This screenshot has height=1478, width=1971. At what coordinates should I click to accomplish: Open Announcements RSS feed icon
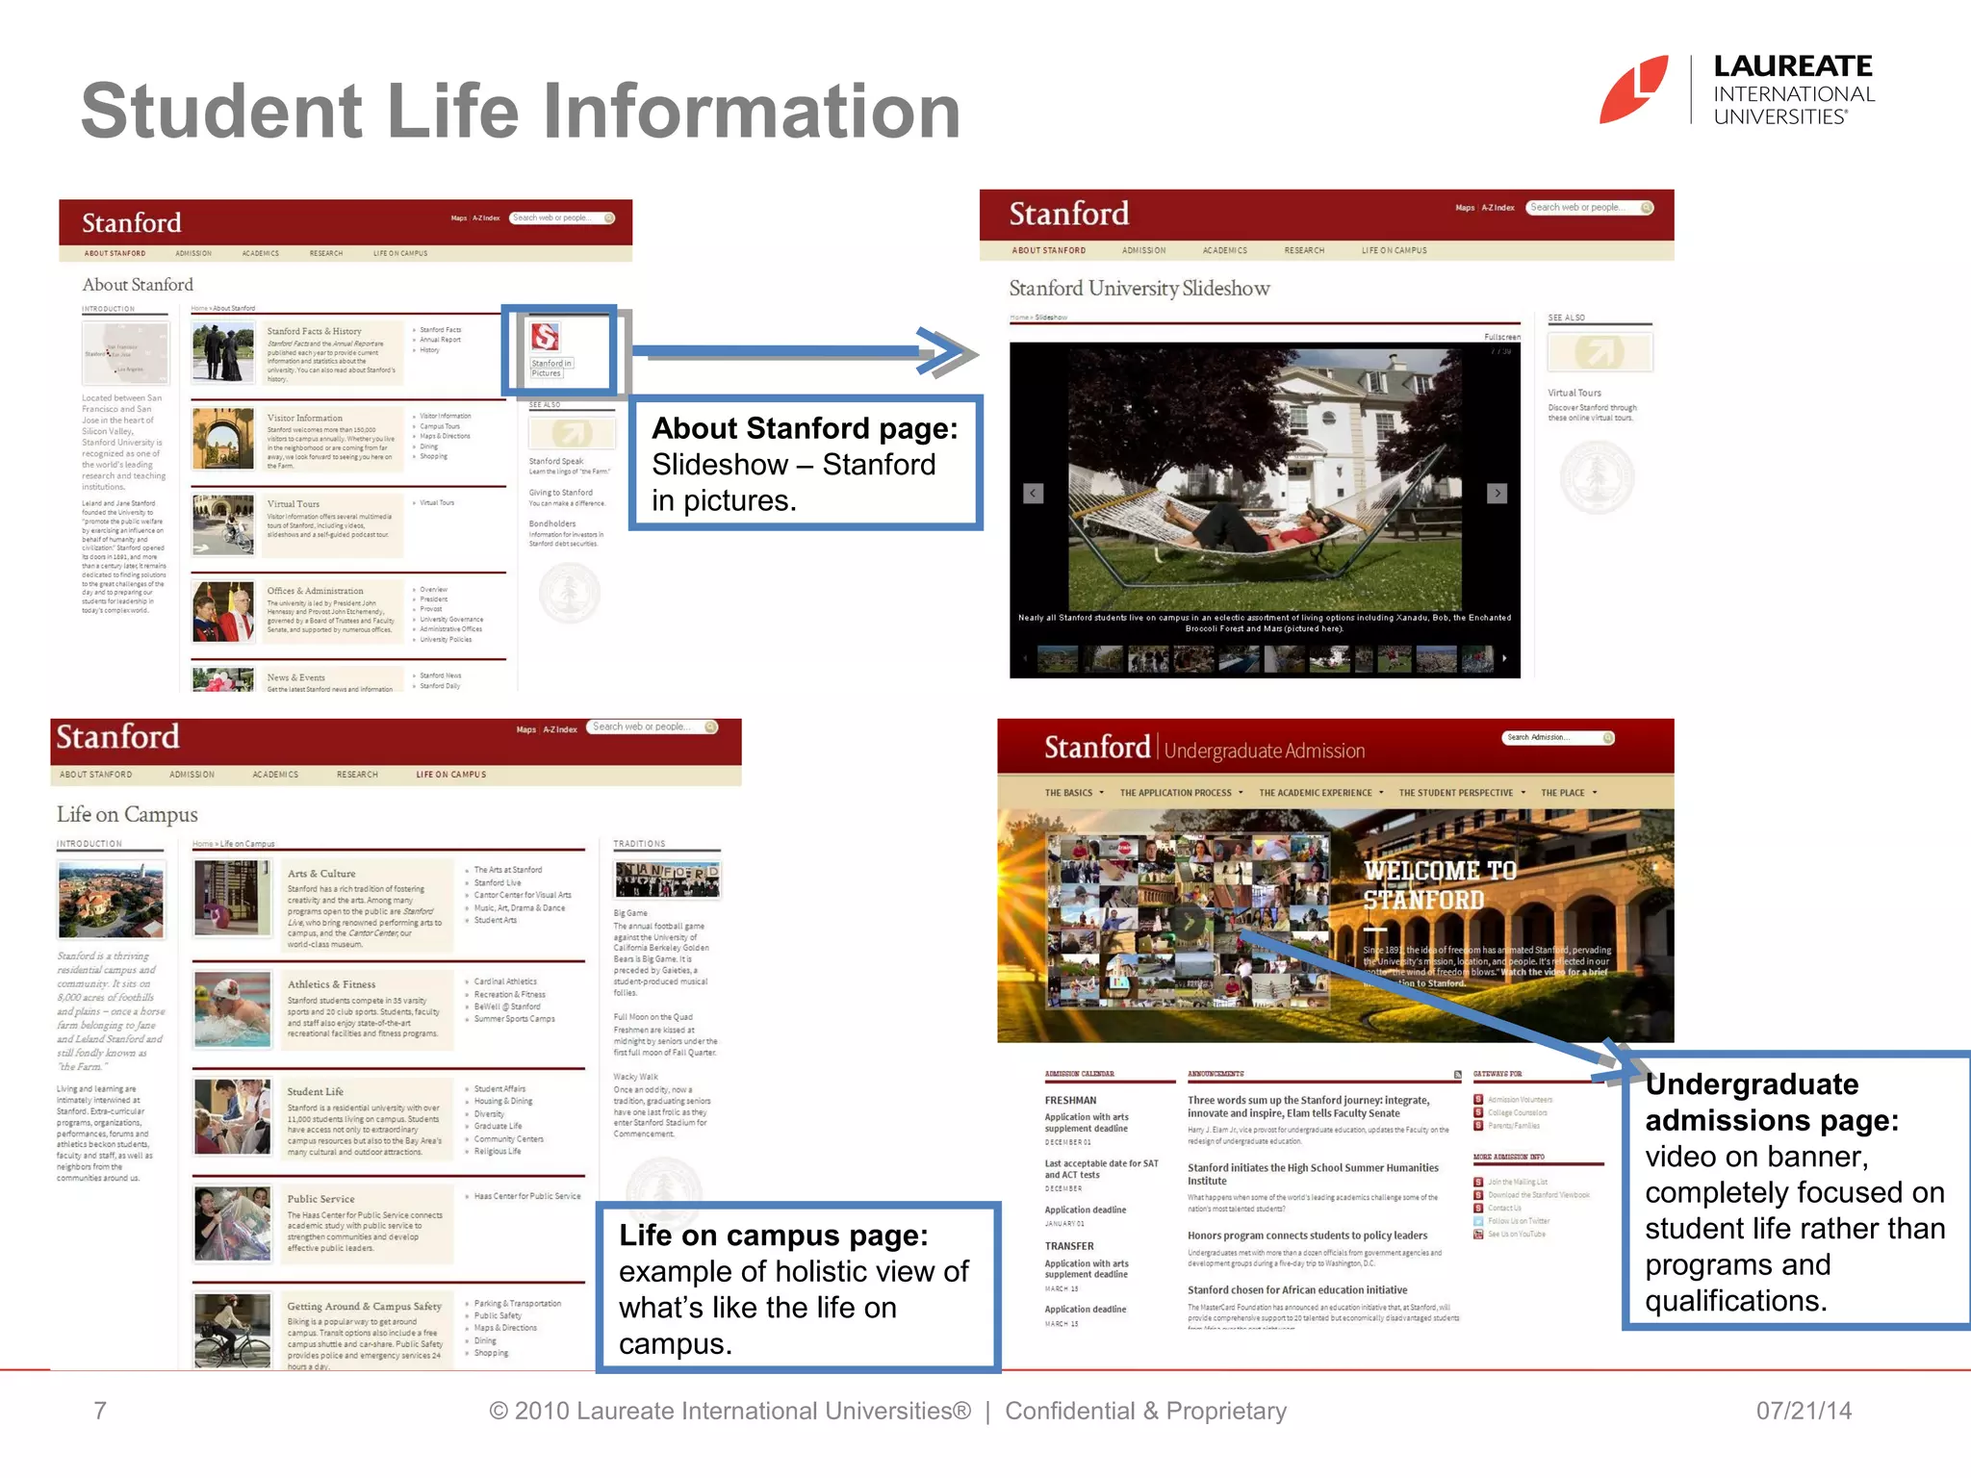tap(1457, 1074)
